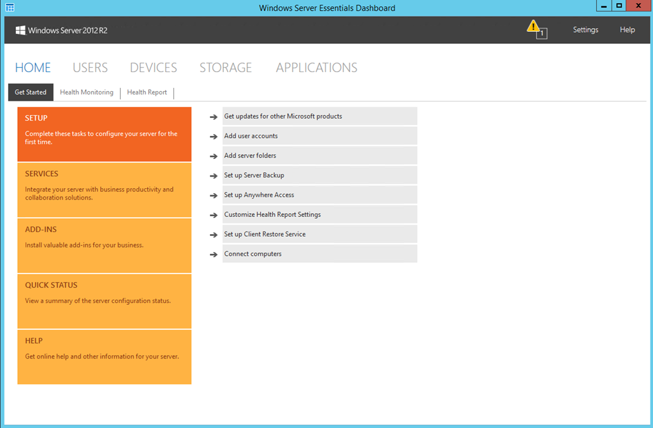Select the SERVICES category tile
The image size is (653, 428).
tap(105, 190)
